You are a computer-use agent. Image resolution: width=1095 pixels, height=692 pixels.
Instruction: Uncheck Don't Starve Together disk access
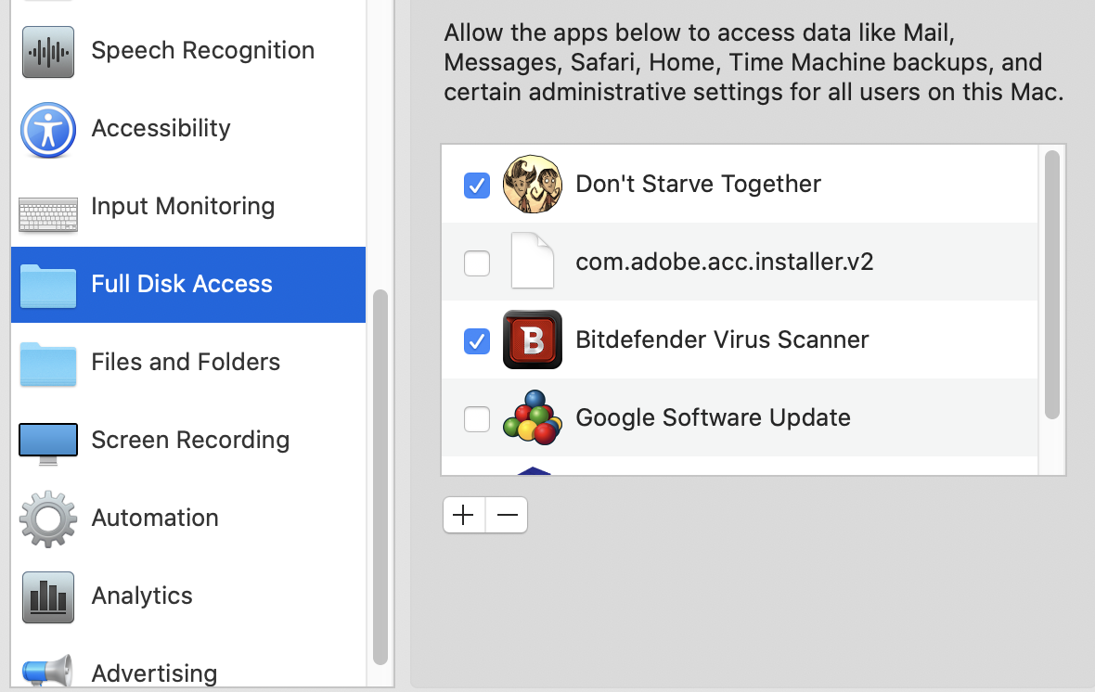click(x=477, y=186)
